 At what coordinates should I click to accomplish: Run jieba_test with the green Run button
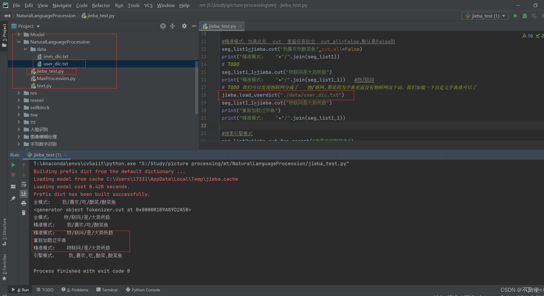(515, 16)
